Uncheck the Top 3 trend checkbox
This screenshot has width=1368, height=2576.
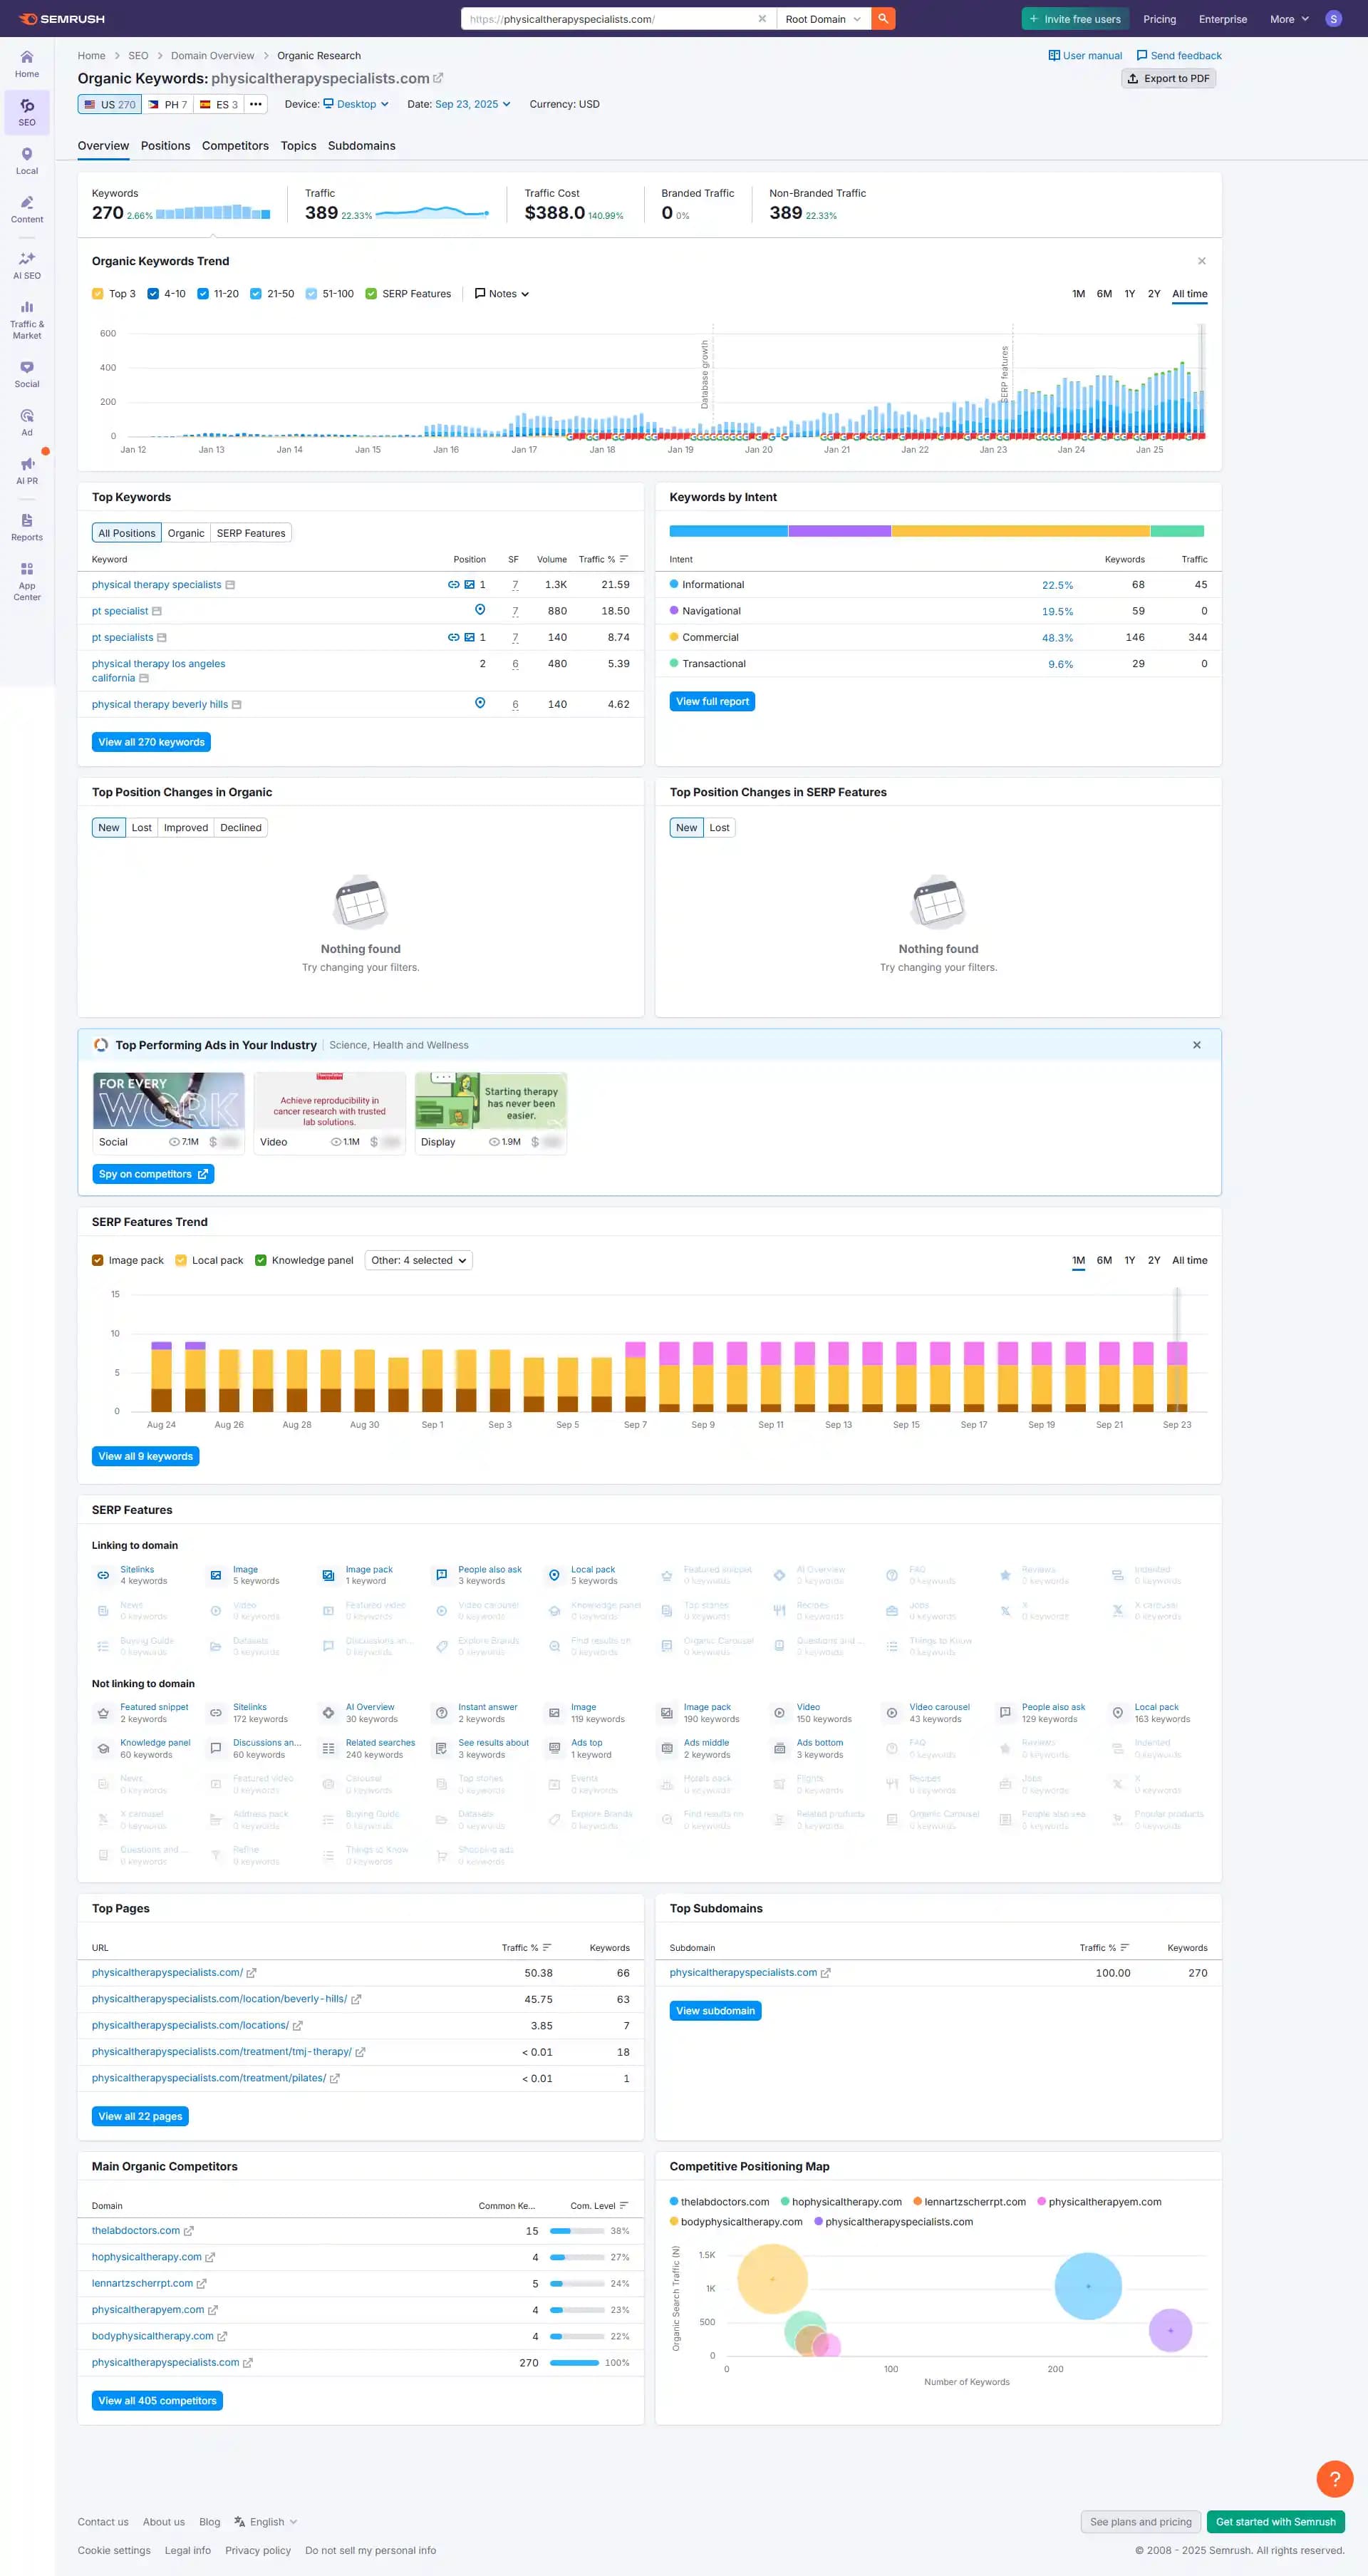pyautogui.click(x=98, y=294)
